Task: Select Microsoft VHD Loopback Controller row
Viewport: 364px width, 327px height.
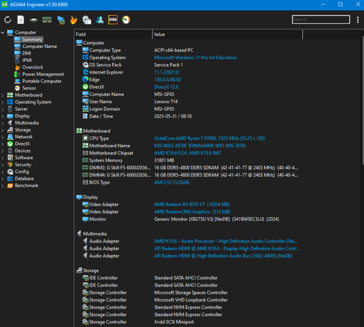Action: 188,300
